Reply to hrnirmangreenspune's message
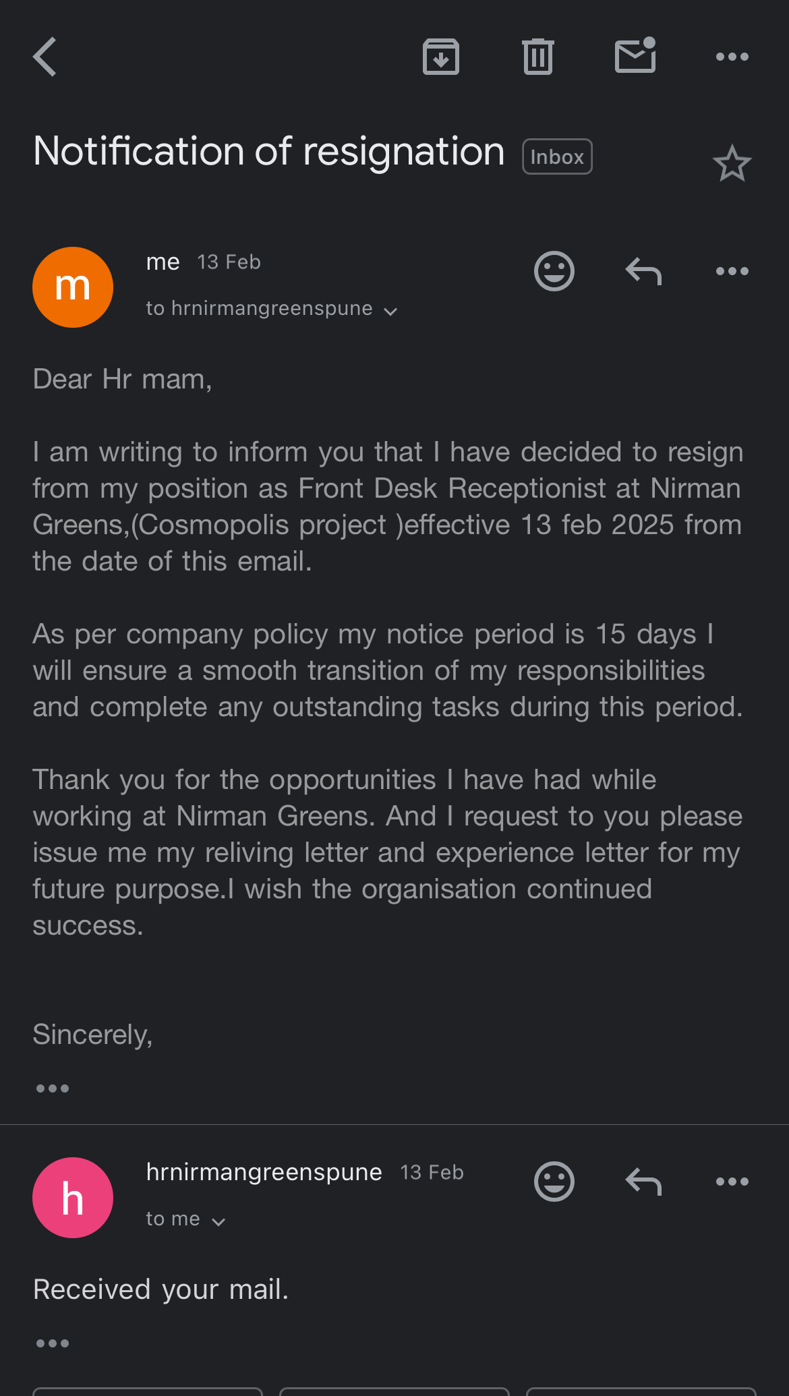This screenshot has height=1396, width=789. [x=643, y=1182]
